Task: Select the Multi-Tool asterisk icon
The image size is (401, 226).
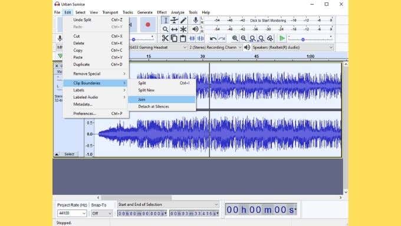Action: 183,30
